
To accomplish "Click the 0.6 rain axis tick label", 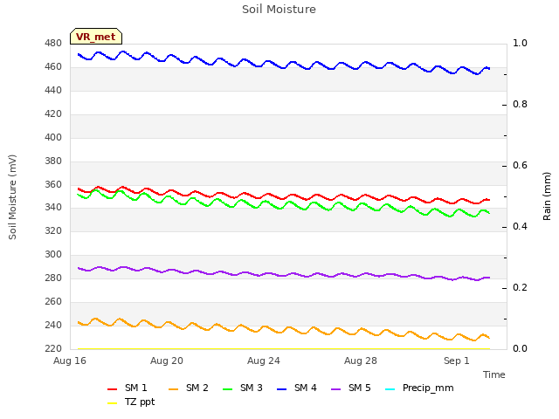I will tap(521, 166).
